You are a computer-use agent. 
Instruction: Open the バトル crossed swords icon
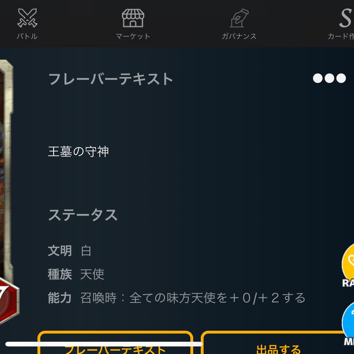point(27,18)
